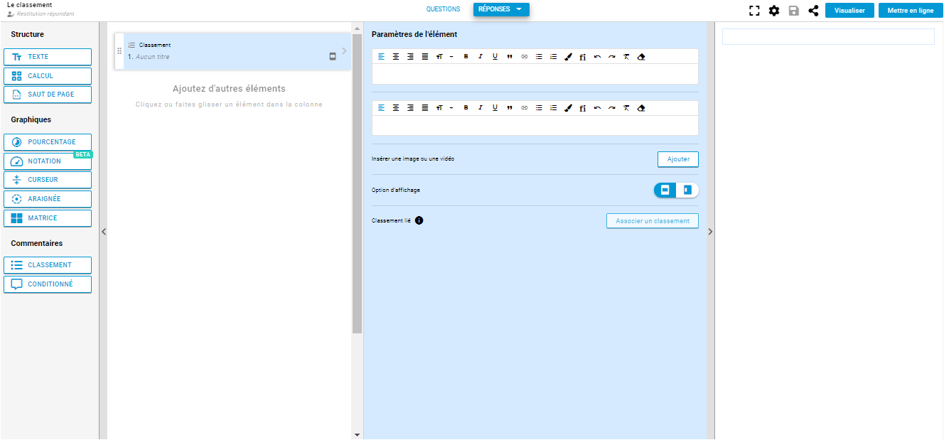Open font size dropdown in top editor

pos(439,57)
